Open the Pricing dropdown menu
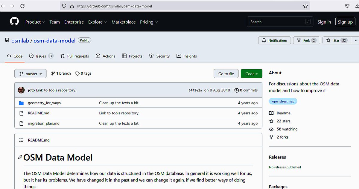 149,22
